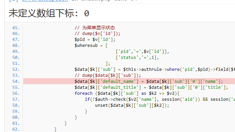This screenshot has width=235, height=132.
Task: Click the ['pid','=',$v['id']] array row
Action: point(142,52)
